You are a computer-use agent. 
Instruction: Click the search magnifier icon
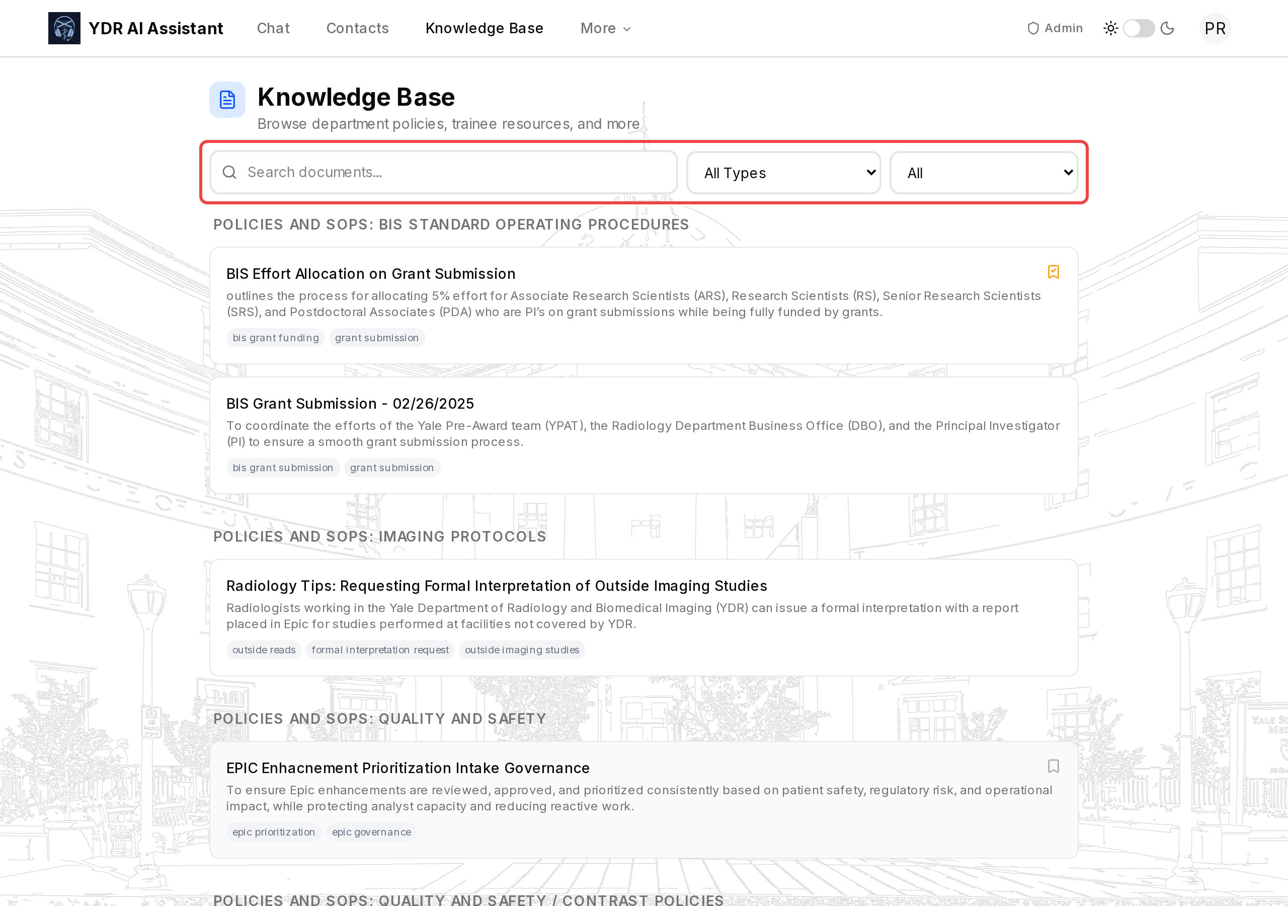pos(229,172)
